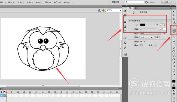
Task: Open the scale 缩放 dropdown
Action: coord(146,38)
